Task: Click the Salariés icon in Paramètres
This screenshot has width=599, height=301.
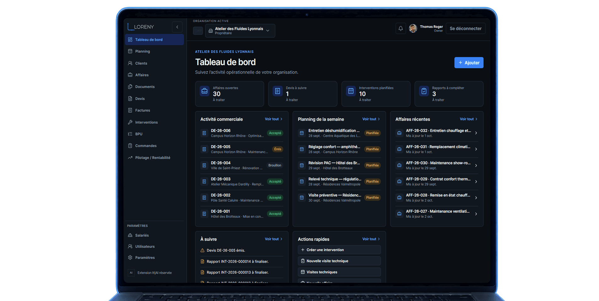Action: pos(130,235)
